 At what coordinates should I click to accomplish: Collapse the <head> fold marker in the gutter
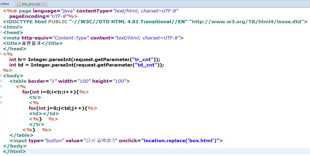coord(1,32)
